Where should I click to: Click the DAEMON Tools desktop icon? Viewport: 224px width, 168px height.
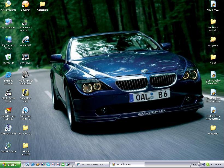8,128
